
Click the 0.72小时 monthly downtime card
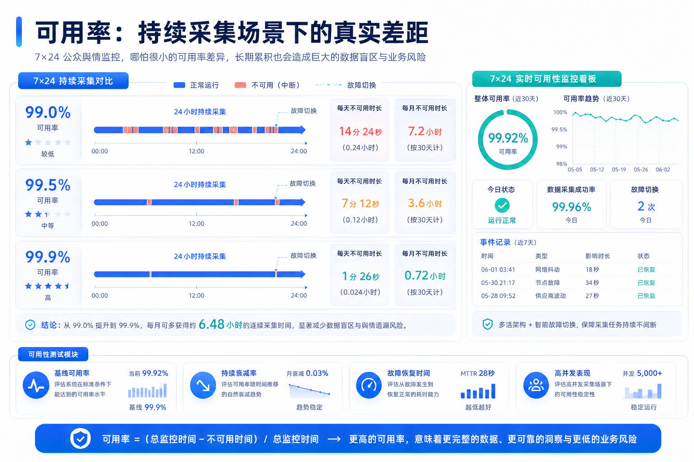[425, 274]
